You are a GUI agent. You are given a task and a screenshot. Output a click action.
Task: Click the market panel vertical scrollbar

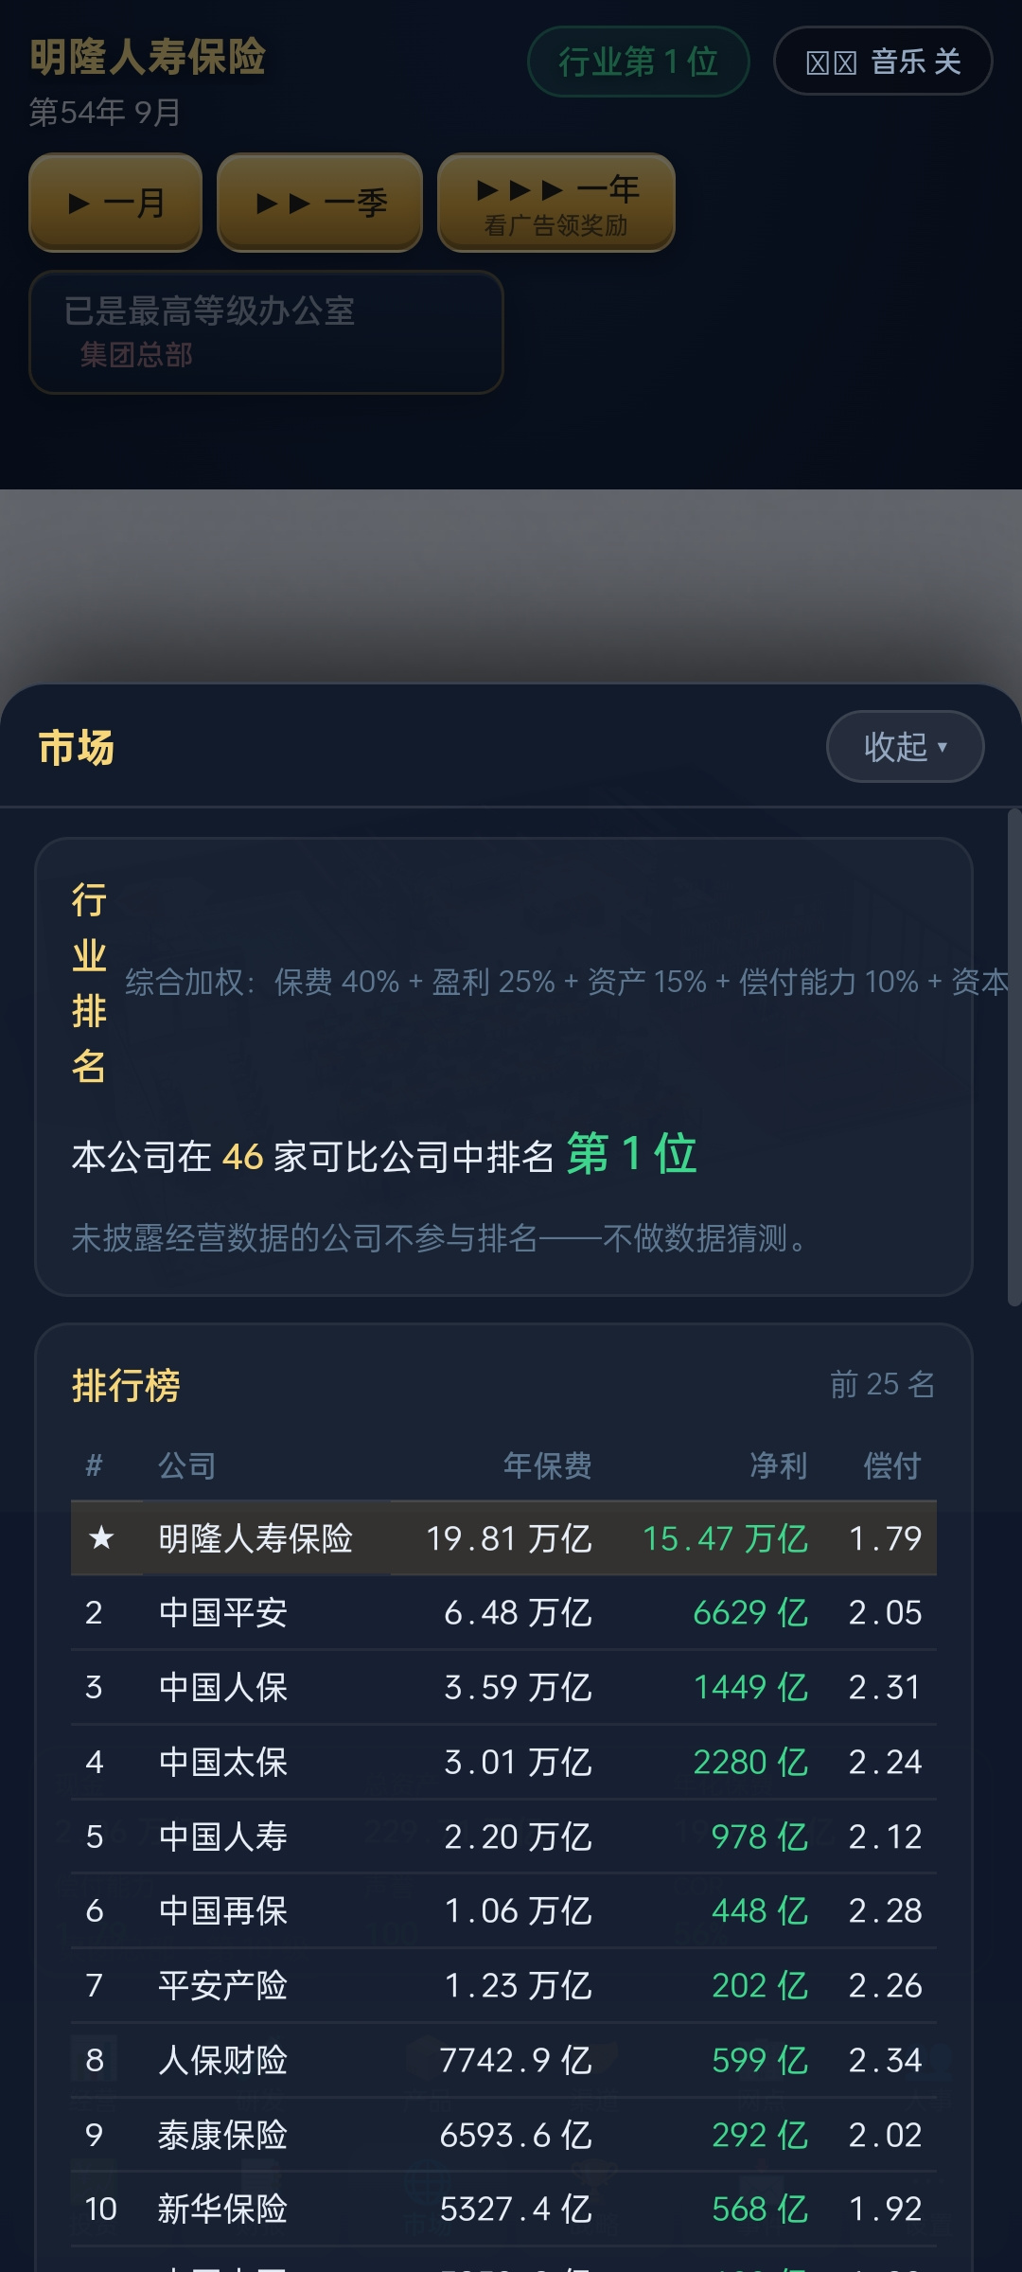1014,1057
